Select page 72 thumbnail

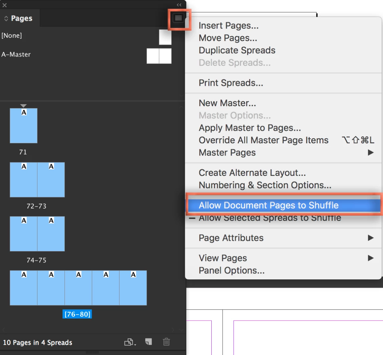(23, 180)
